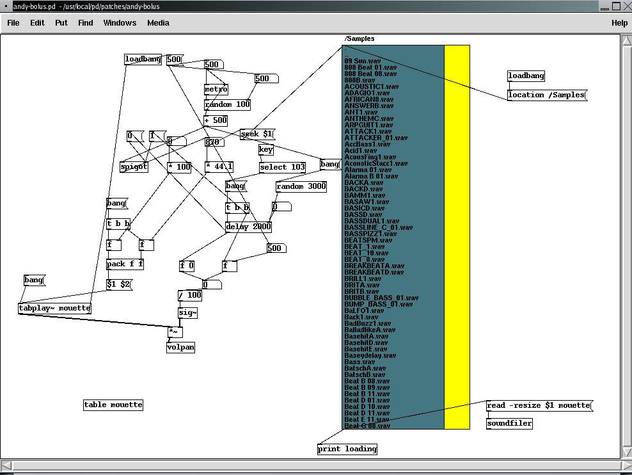Open the Media menu

tap(158, 23)
